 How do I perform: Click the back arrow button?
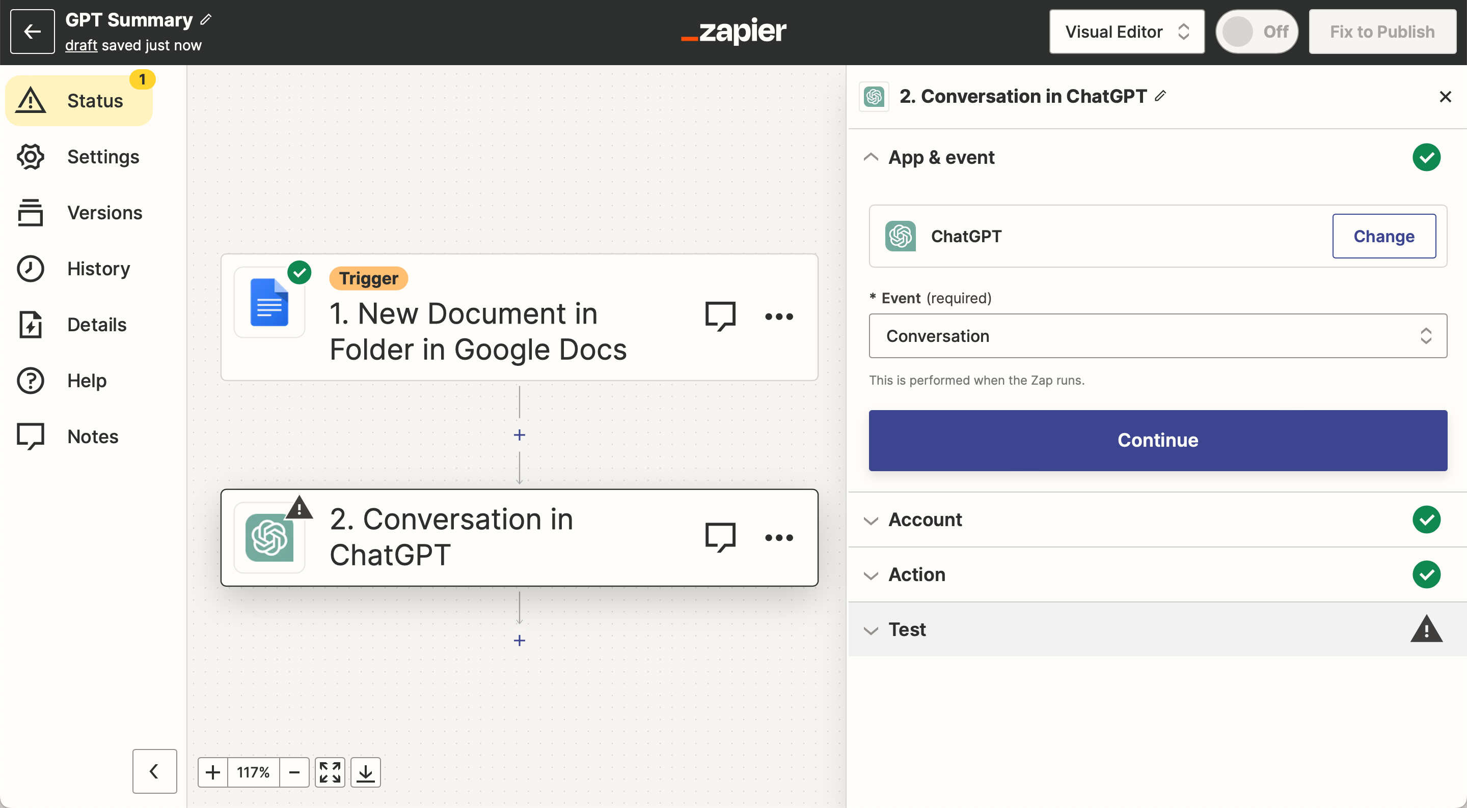pos(33,32)
